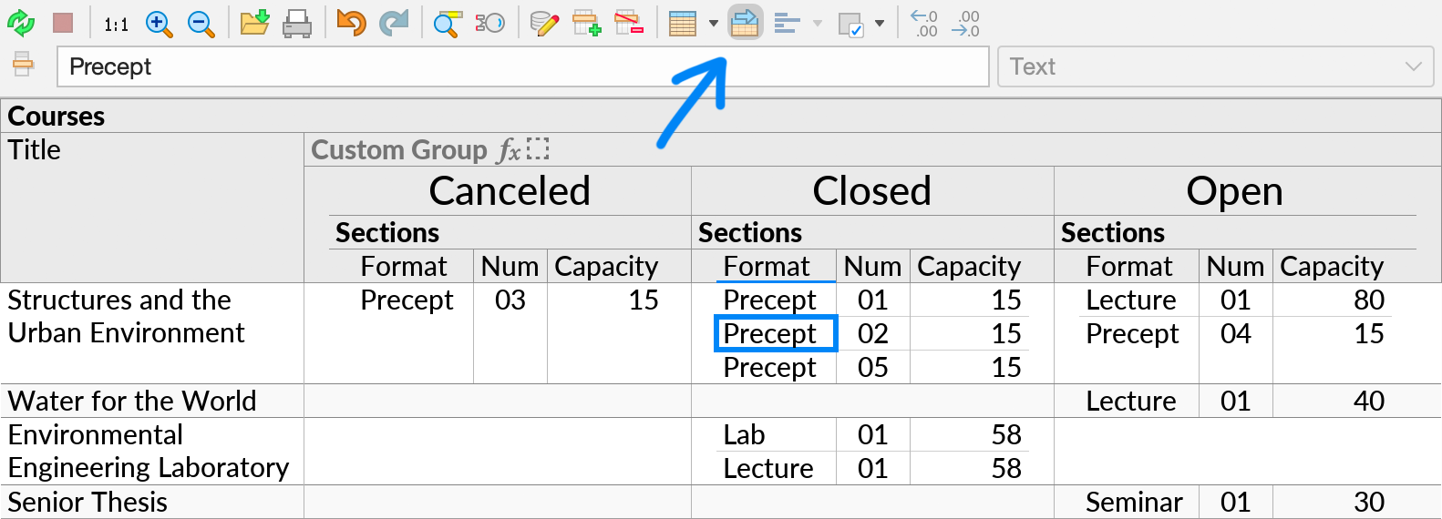Click the Custom Group fx formula icon
The height and width of the screenshot is (519, 1442).
509,149
